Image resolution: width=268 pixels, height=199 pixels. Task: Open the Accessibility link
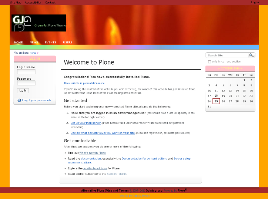pyautogui.click(x=33, y=2)
